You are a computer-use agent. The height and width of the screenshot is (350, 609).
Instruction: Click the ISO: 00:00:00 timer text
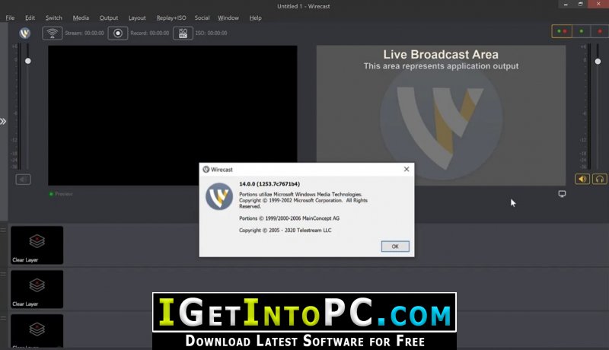[x=212, y=33]
